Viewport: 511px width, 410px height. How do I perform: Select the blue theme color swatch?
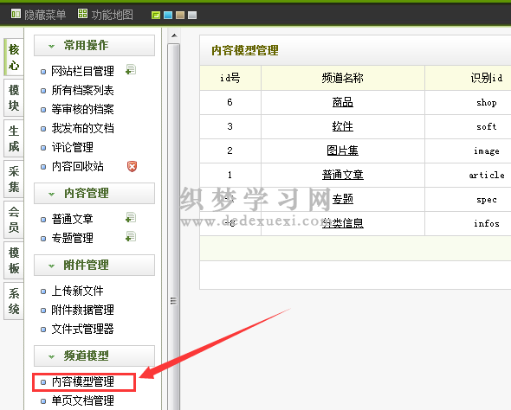click(168, 15)
